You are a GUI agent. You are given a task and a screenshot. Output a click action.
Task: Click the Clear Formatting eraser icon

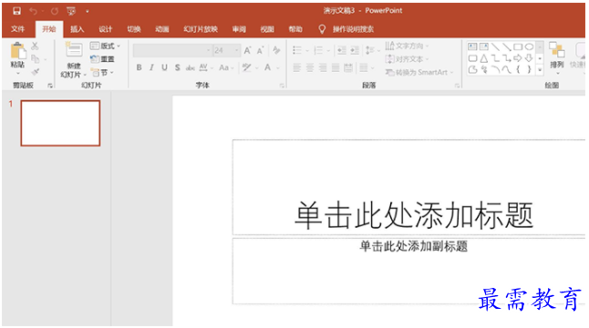pos(276,50)
